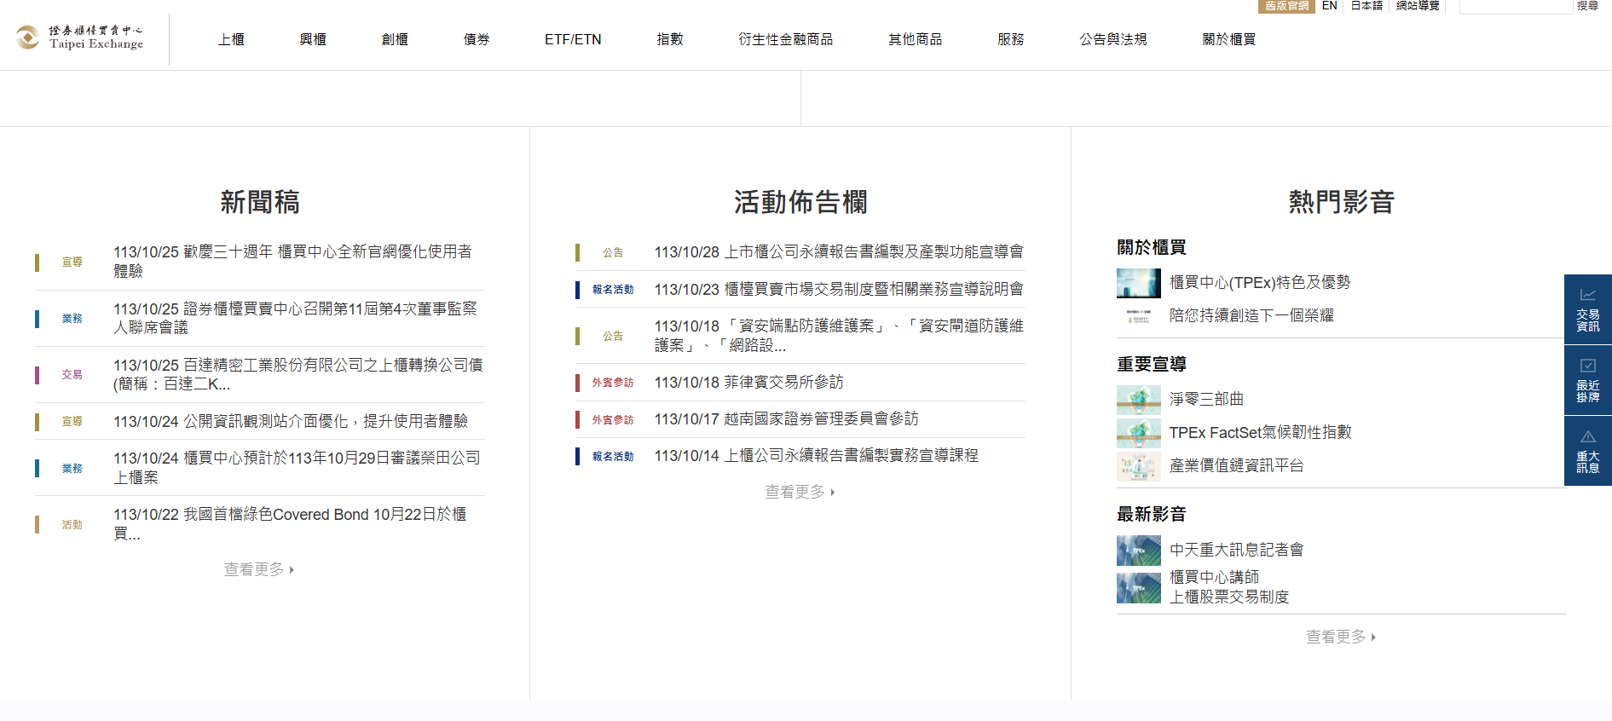Play 櫃買中心(TPEx)特色及優勢 video thumbnail
The width and height of the screenshot is (1612, 721).
[1139, 283]
